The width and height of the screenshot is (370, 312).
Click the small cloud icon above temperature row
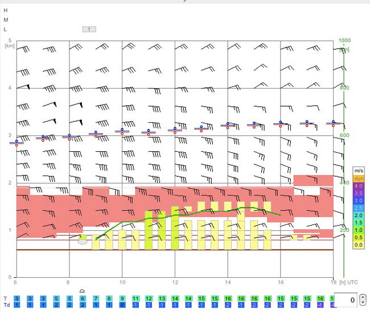pos(82,291)
